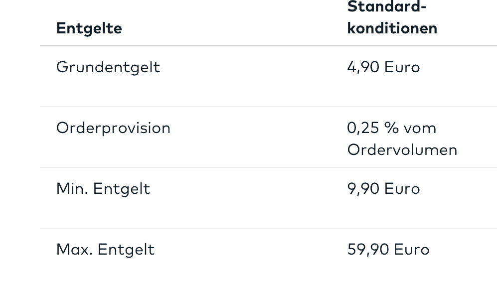Select the word 'konditionen' in header
The height and width of the screenshot is (286, 497).
[392, 28]
